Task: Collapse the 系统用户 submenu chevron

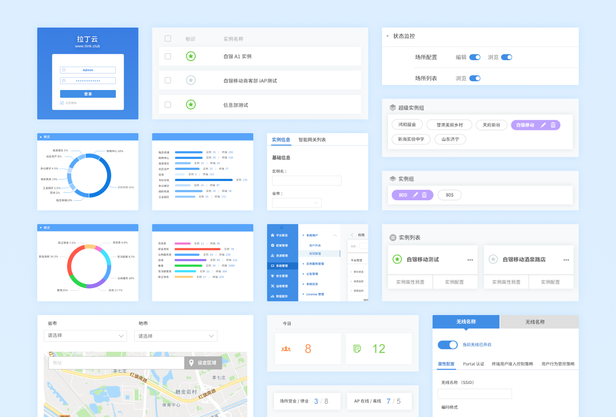Action: pos(335,236)
